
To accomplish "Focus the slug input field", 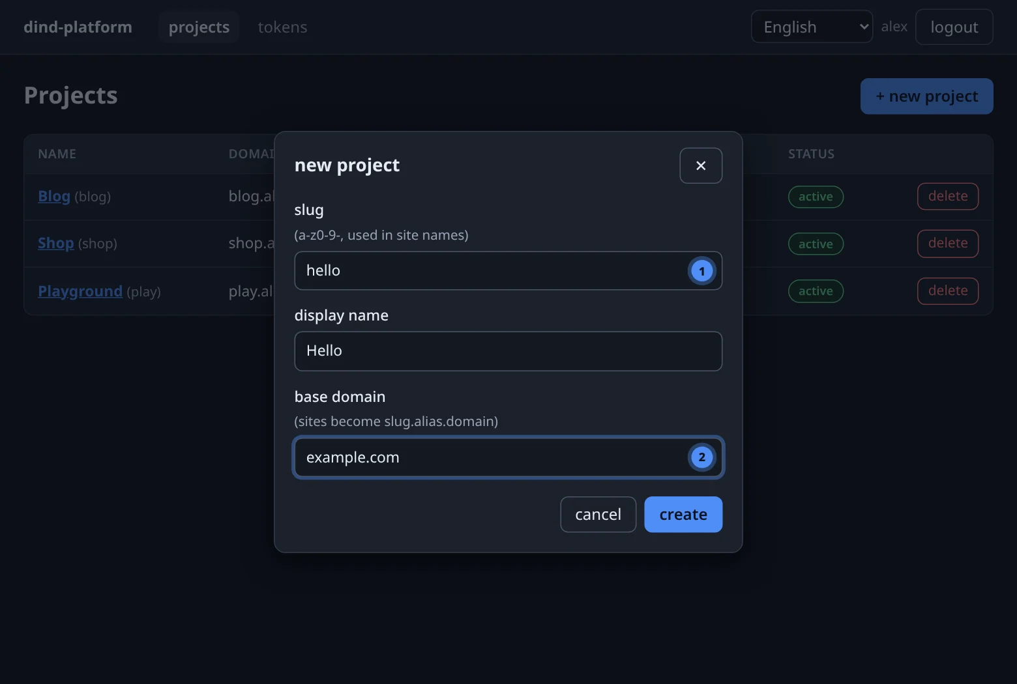I will (x=508, y=271).
